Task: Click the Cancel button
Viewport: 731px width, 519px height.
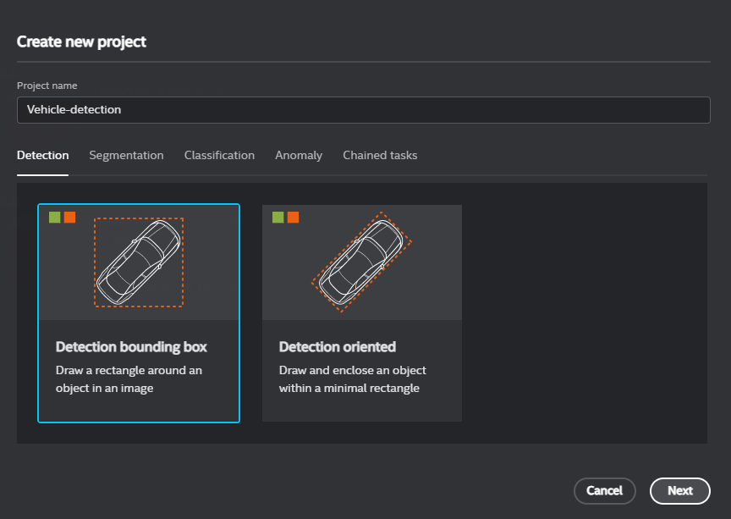Action: (x=605, y=491)
